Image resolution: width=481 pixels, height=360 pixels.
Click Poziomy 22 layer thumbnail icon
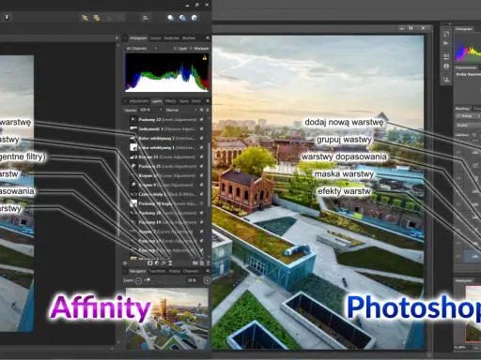pyautogui.click(x=133, y=119)
